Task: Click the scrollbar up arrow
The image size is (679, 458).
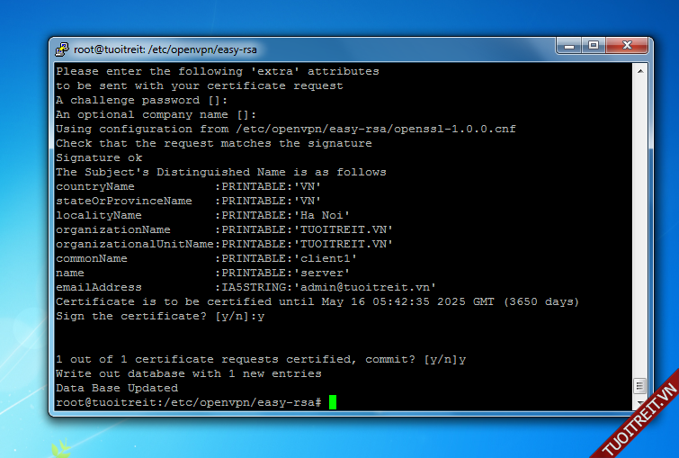Action: [x=639, y=70]
